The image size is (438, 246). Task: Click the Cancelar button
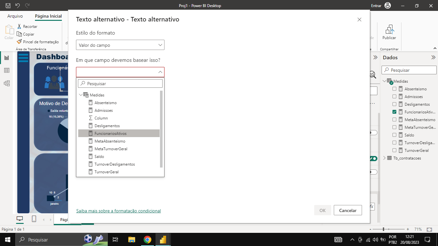(x=348, y=210)
